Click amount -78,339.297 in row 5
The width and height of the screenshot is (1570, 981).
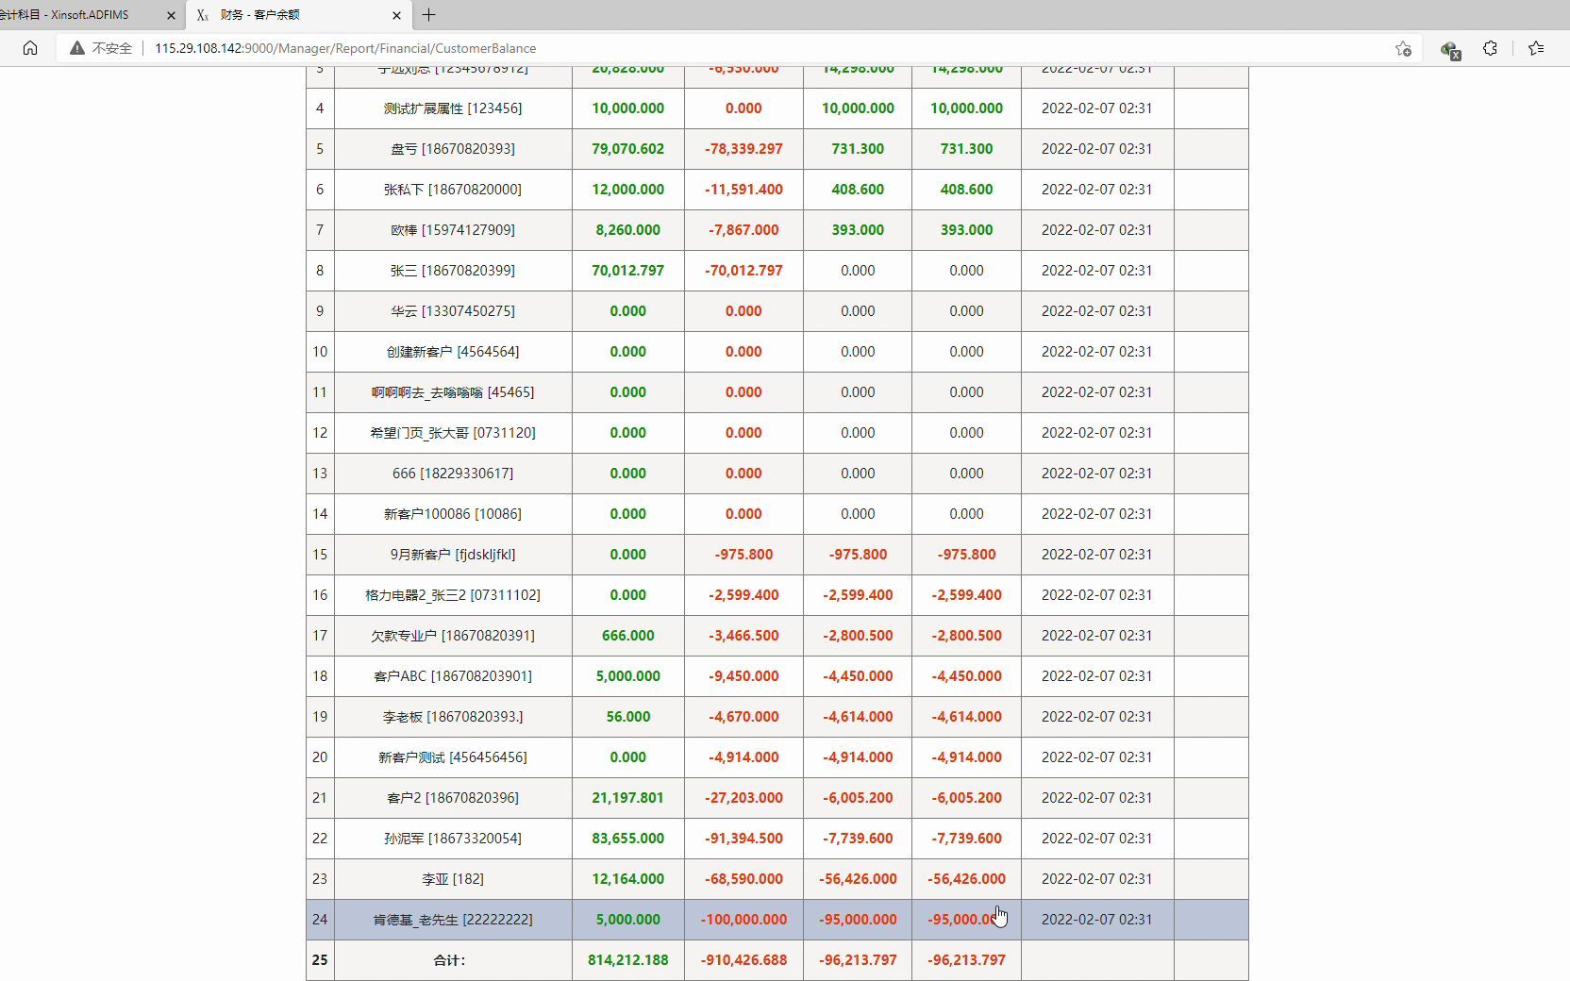(x=743, y=149)
